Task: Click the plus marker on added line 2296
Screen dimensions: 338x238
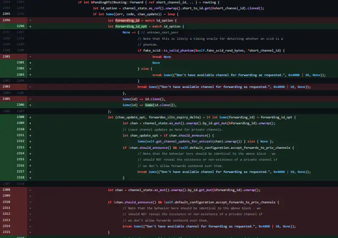Action: pyautogui.click(x=30, y=26)
